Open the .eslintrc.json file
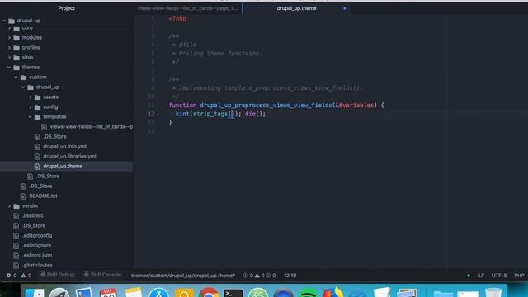The image size is (528, 297). [37, 255]
